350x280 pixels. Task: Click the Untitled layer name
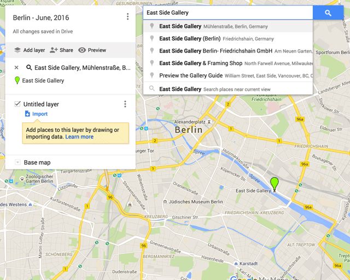click(41, 104)
